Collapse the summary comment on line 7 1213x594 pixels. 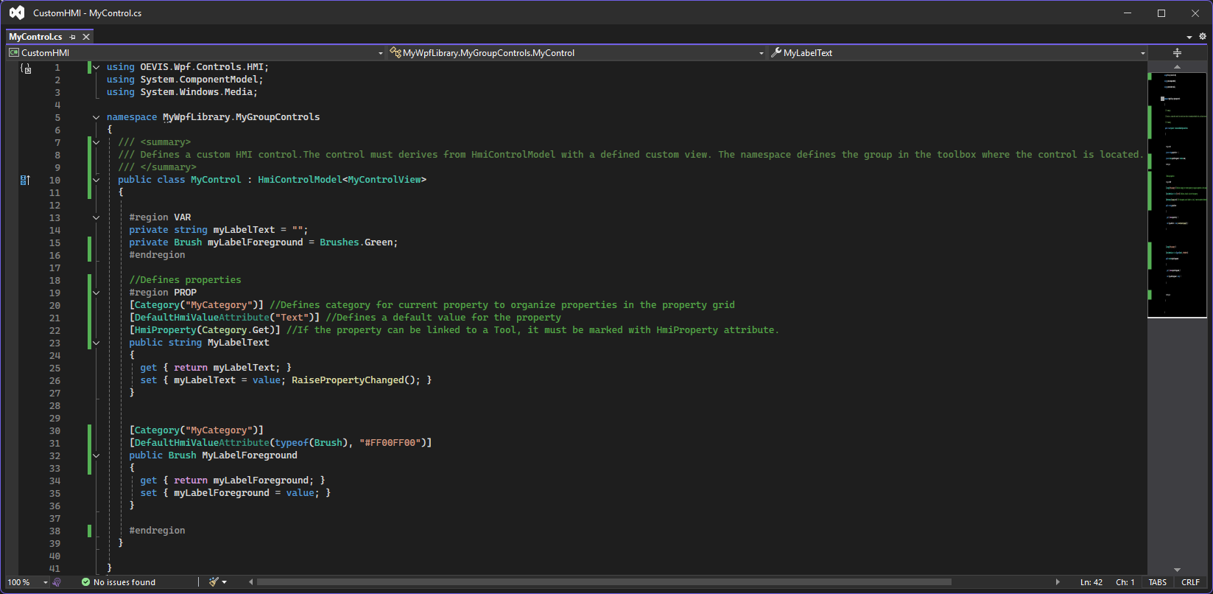[x=96, y=142]
